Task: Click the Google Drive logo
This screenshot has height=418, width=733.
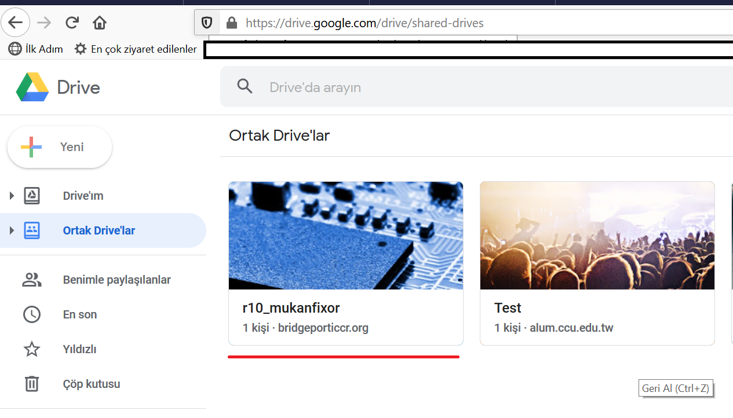Action: click(x=32, y=87)
